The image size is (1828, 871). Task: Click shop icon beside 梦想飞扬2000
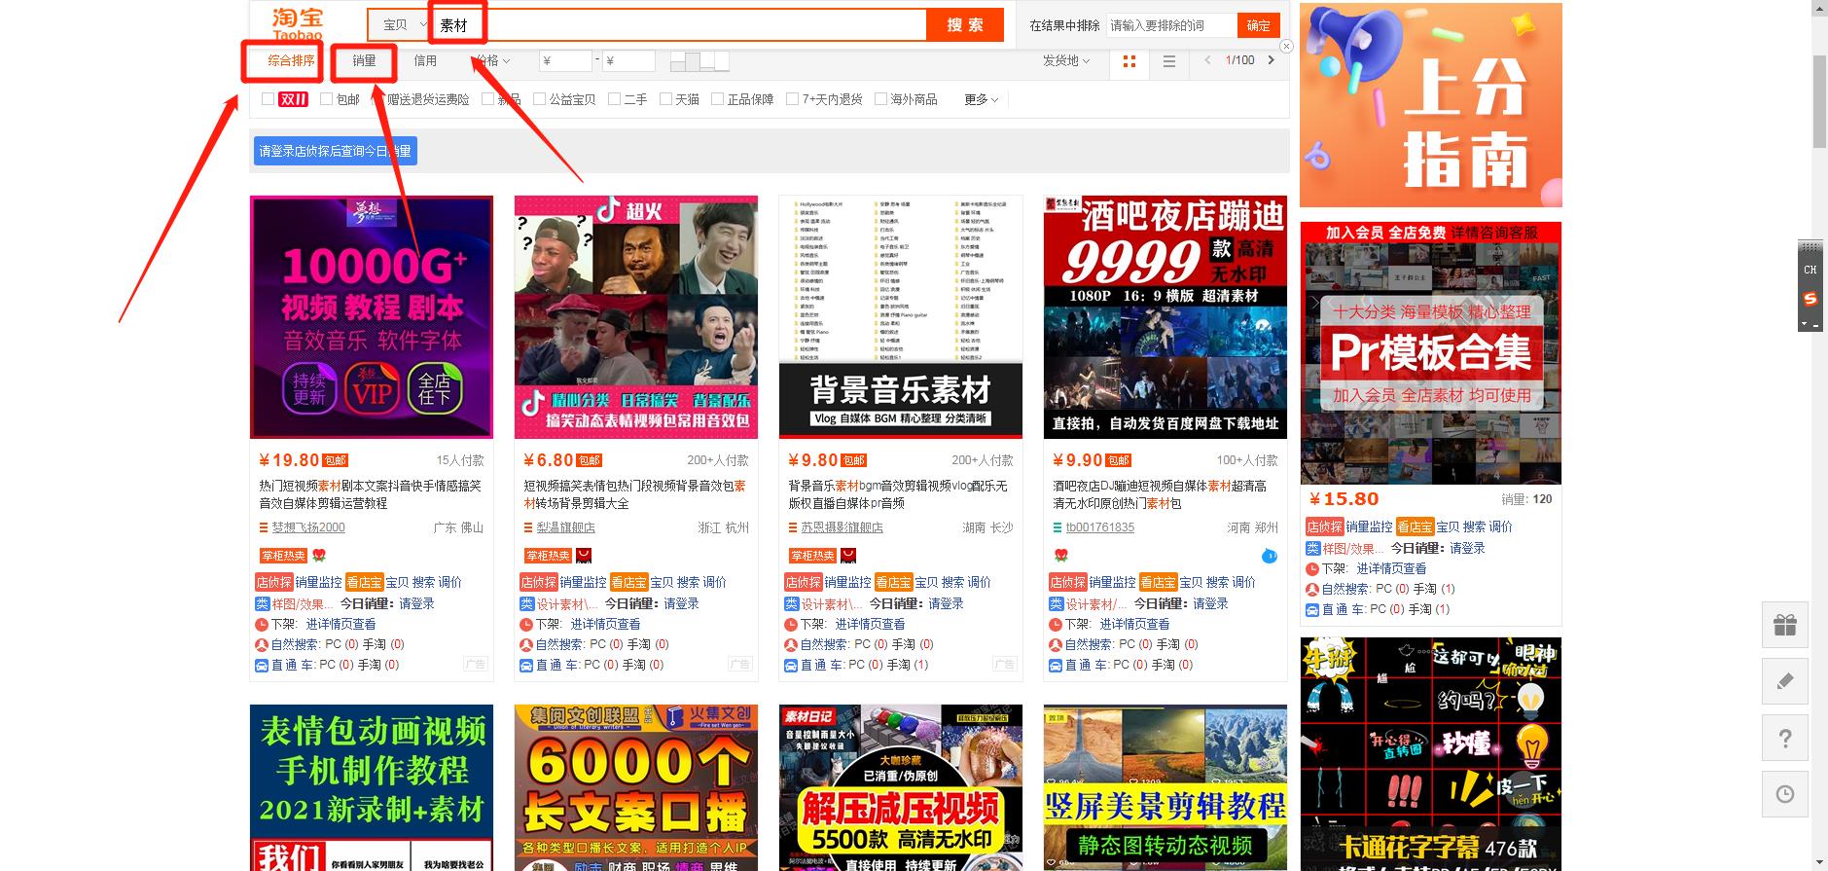coord(264,527)
